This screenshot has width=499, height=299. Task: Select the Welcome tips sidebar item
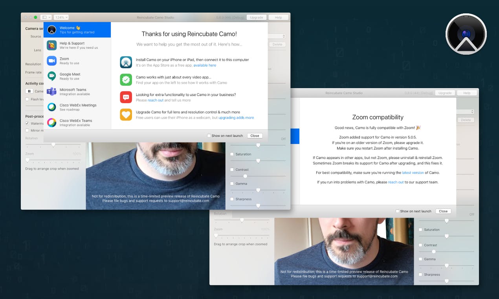point(77,30)
